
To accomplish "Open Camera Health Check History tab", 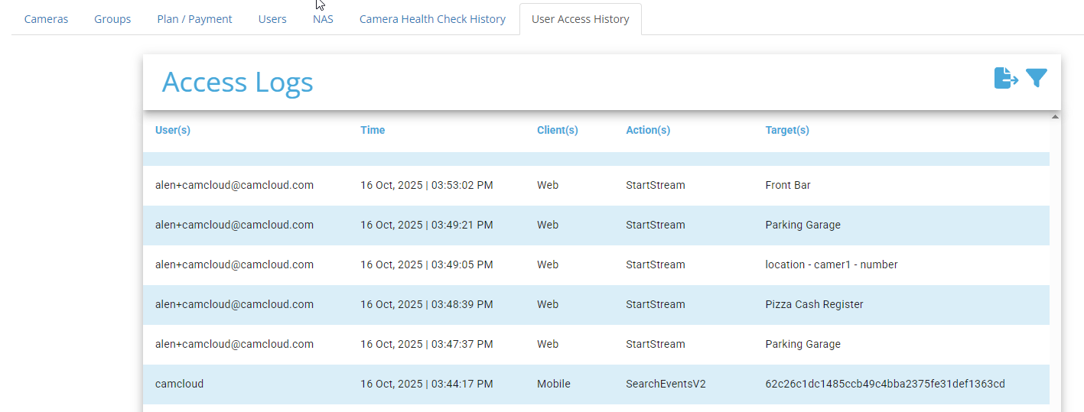I will (x=432, y=19).
